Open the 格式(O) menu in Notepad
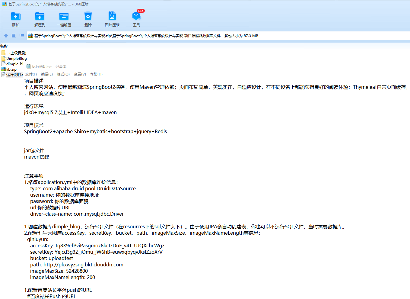 click(63, 74)
